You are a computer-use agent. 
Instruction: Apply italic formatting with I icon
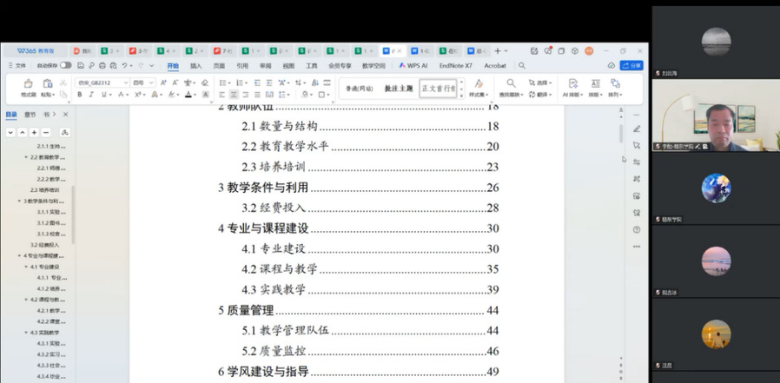point(92,95)
